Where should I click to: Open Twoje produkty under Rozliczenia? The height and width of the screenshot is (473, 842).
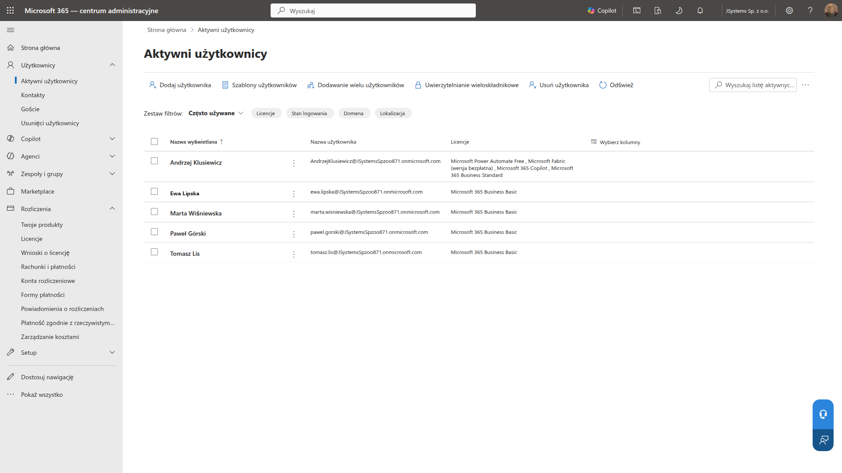pos(42,225)
